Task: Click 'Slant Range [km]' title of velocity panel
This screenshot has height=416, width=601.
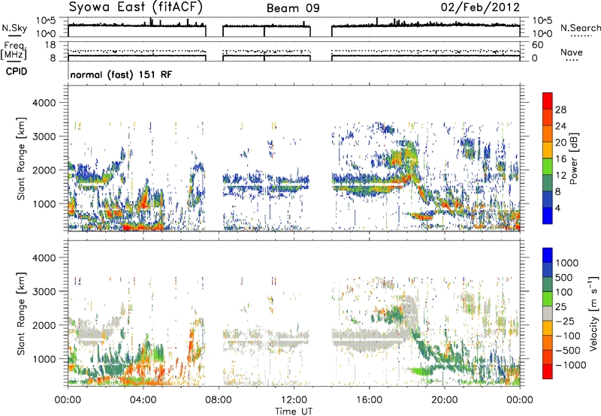Action: coord(21,314)
